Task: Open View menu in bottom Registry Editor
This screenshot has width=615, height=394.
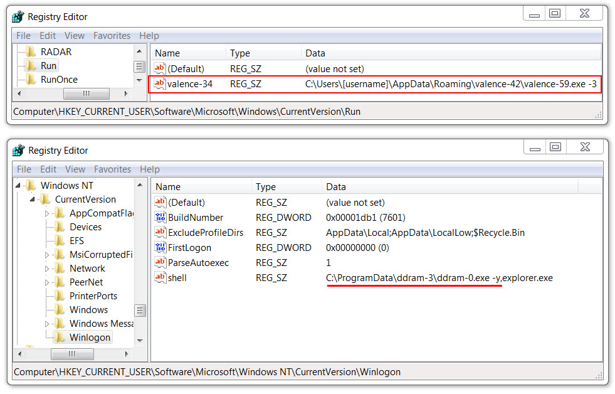Action: (x=75, y=169)
